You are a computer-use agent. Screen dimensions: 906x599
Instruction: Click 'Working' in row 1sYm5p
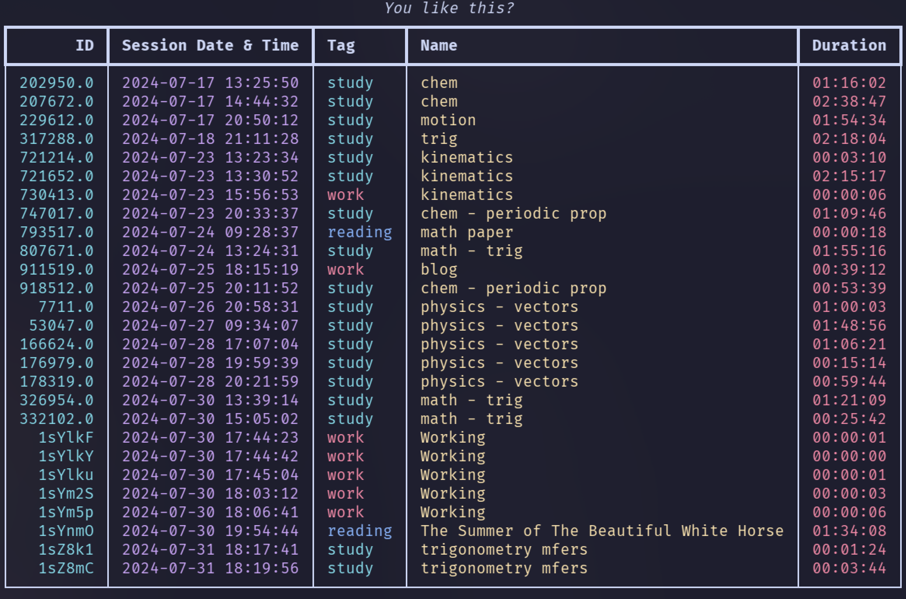453,512
